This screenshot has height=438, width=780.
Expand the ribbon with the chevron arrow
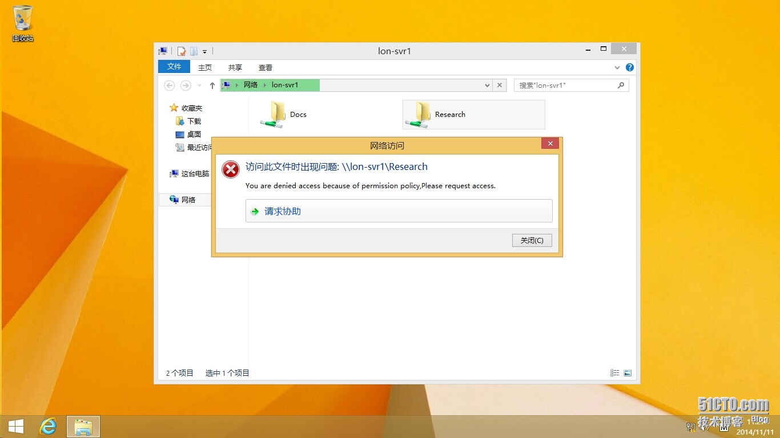617,67
